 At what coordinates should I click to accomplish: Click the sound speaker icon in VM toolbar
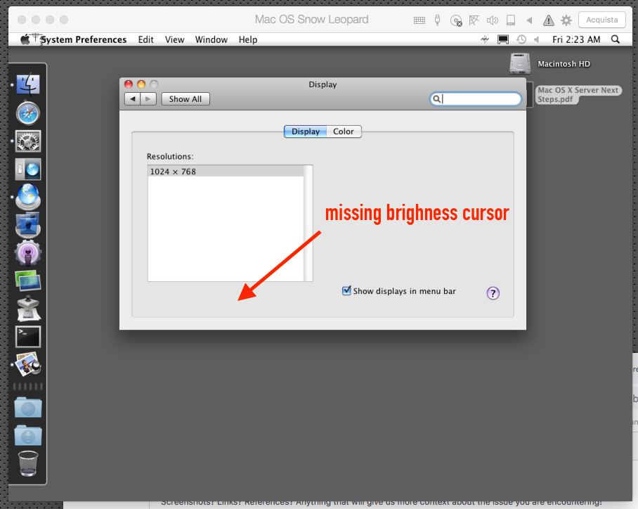(x=493, y=20)
